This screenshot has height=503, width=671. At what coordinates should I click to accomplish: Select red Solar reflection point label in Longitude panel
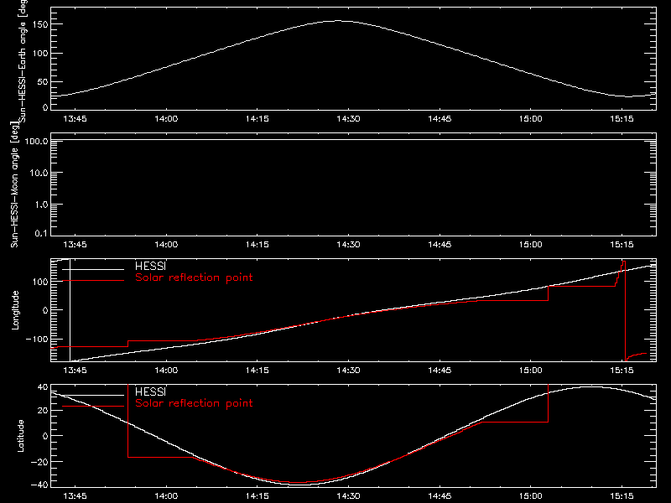click(x=194, y=277)
